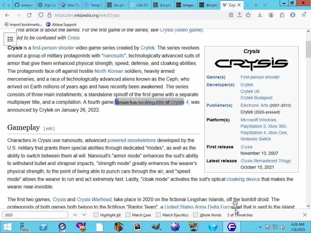Open Yahoo Messenger taskbar icon
311x233 pixels.
81,227
